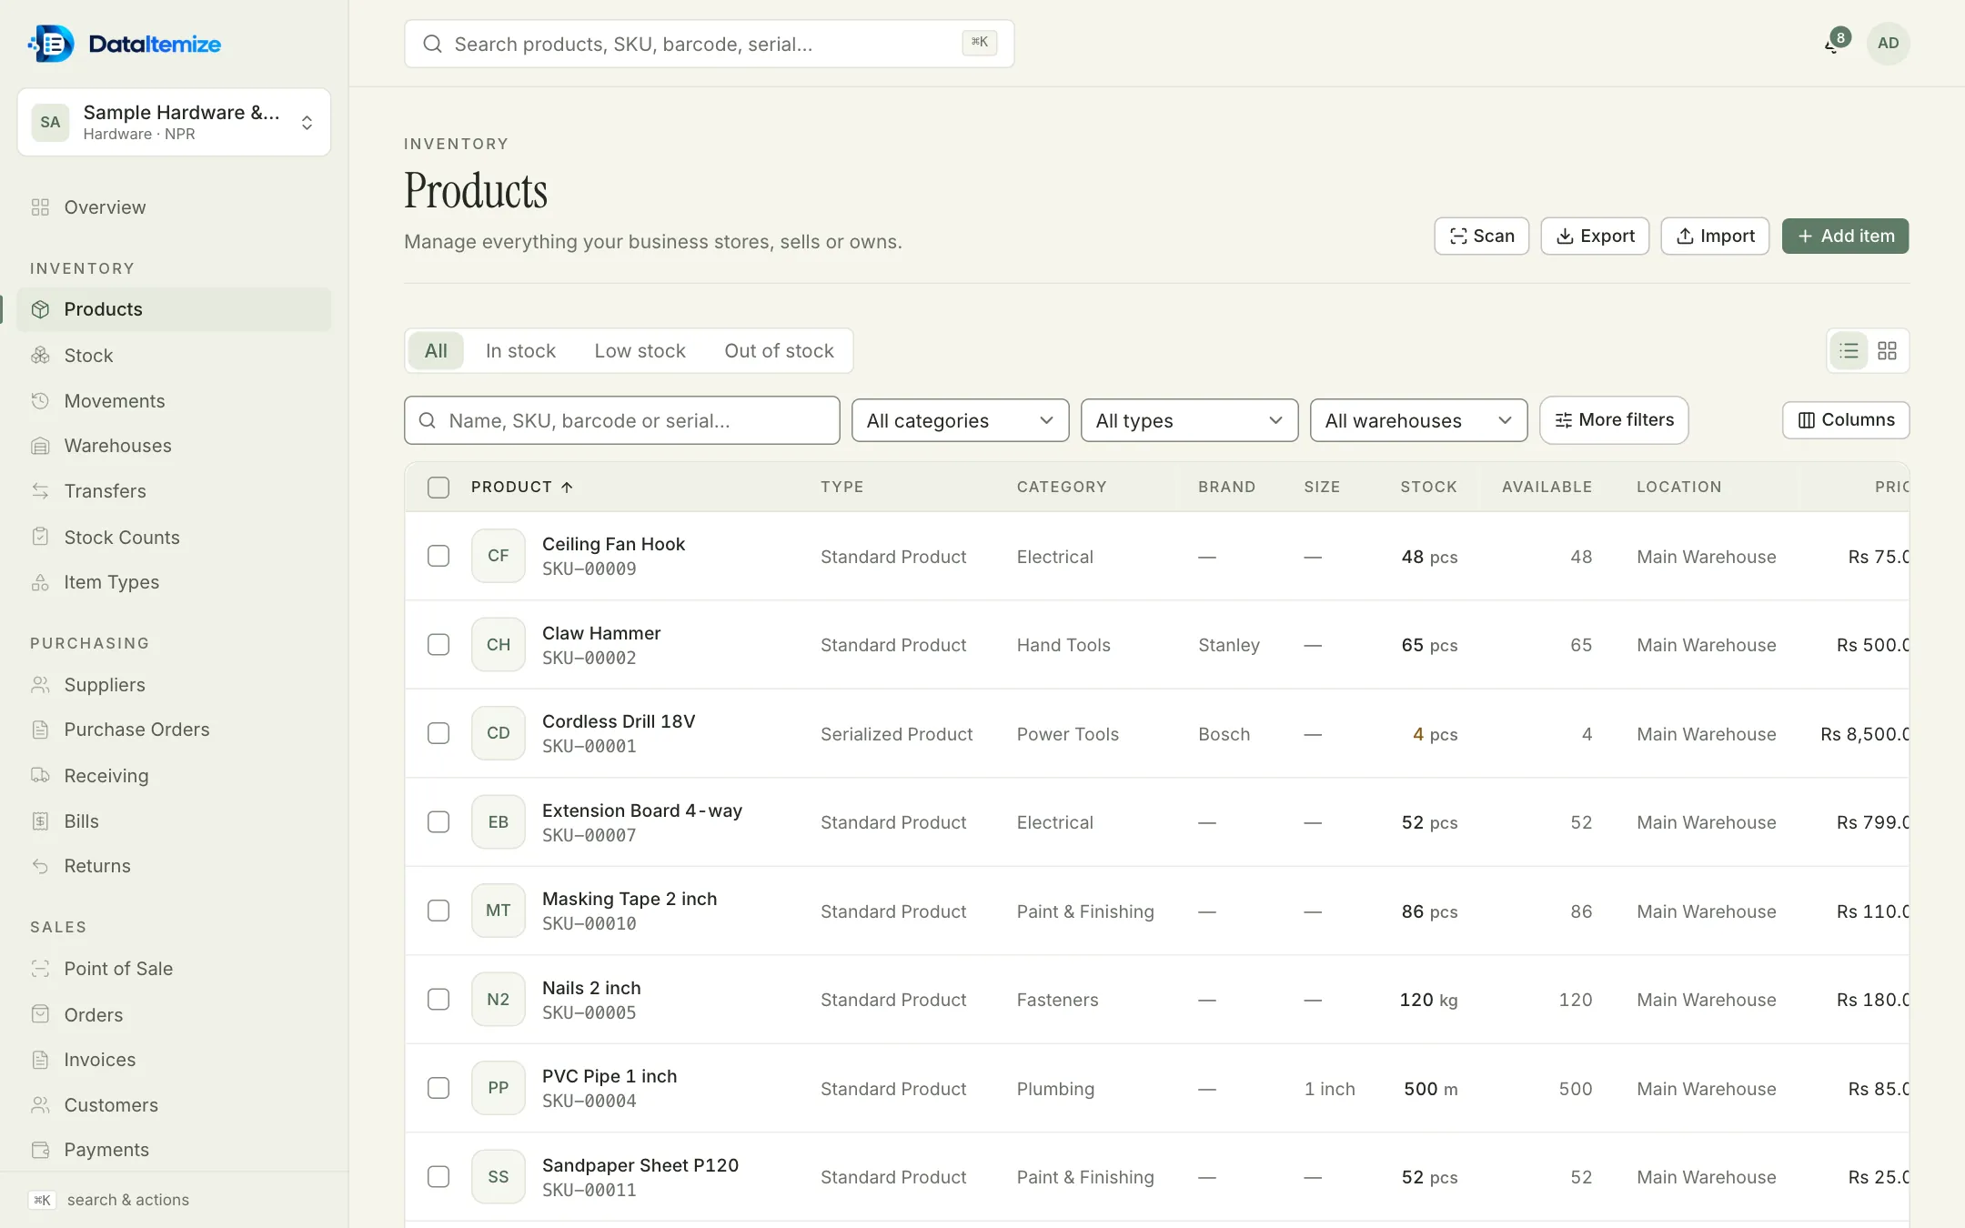Open Purchase Orders in sidebar
This screenshot has height=1228, width=1965.
click(x=174, y=730)
